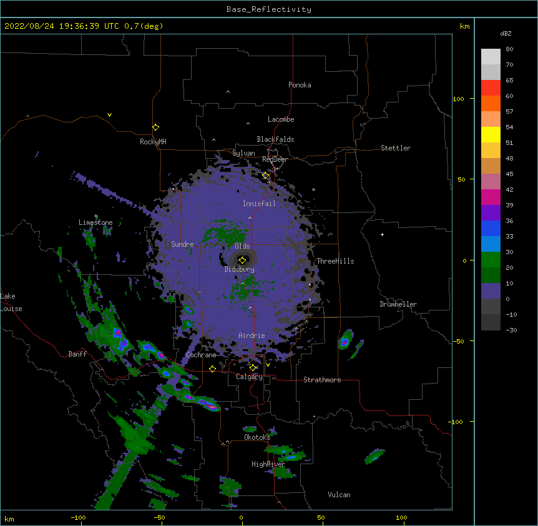Select the HighRiver label

pos(268,464)
